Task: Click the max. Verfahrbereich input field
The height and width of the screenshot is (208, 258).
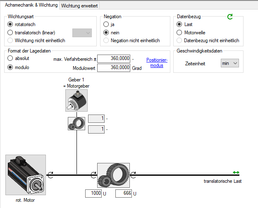Action: pyautogui.click(x=114, y=59)
